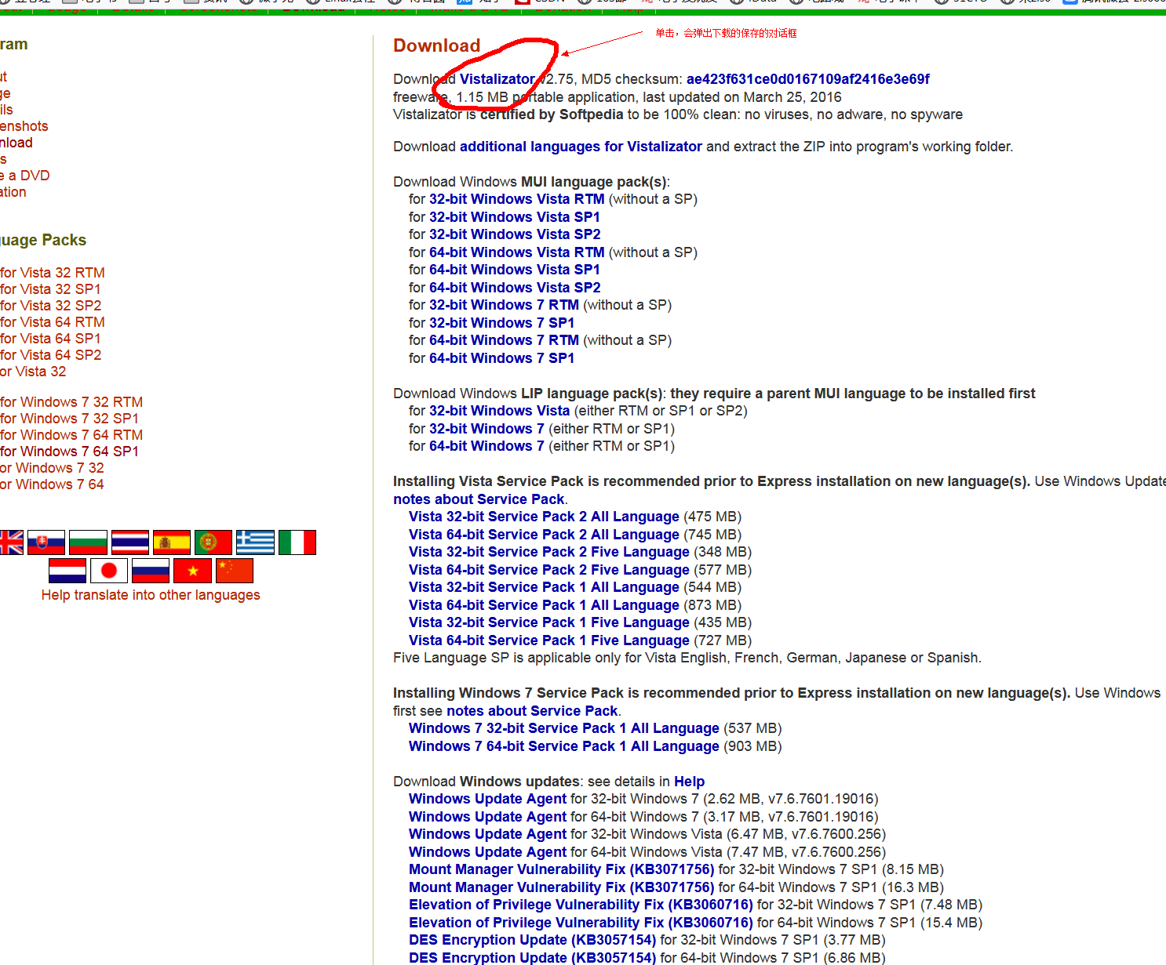Download Mount Manager Fix KB3071756 for 64-bit
This screenshot has width=1166, height=965.
pyautogui.click(x=562, y=887)
